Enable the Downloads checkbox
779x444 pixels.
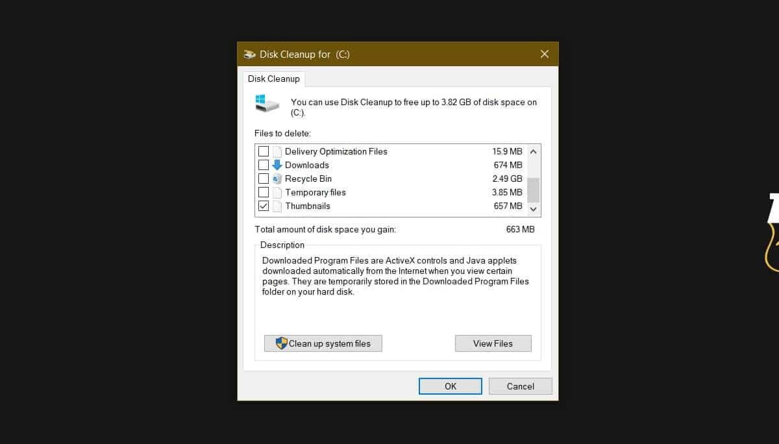tap(264, 165)
